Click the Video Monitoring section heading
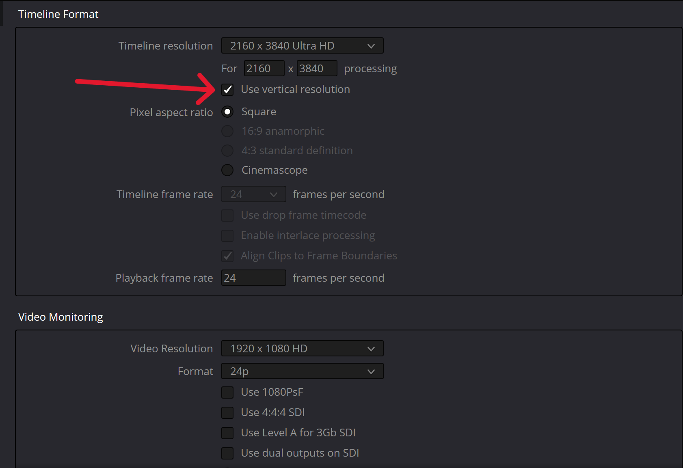This screenshot has height=468, width=683. point(61,317)
